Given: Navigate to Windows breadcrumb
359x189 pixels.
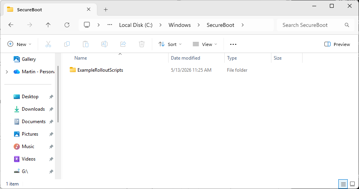Looking at the screenshot, I should [179, 25].
